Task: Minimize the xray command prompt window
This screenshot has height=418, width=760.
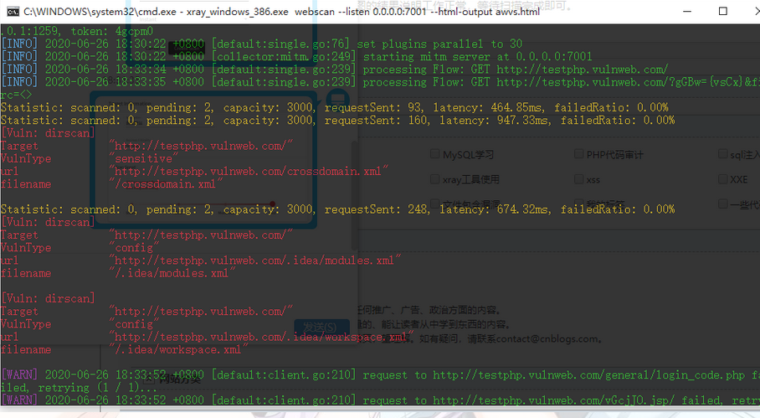Action: (x=687, y=11)
